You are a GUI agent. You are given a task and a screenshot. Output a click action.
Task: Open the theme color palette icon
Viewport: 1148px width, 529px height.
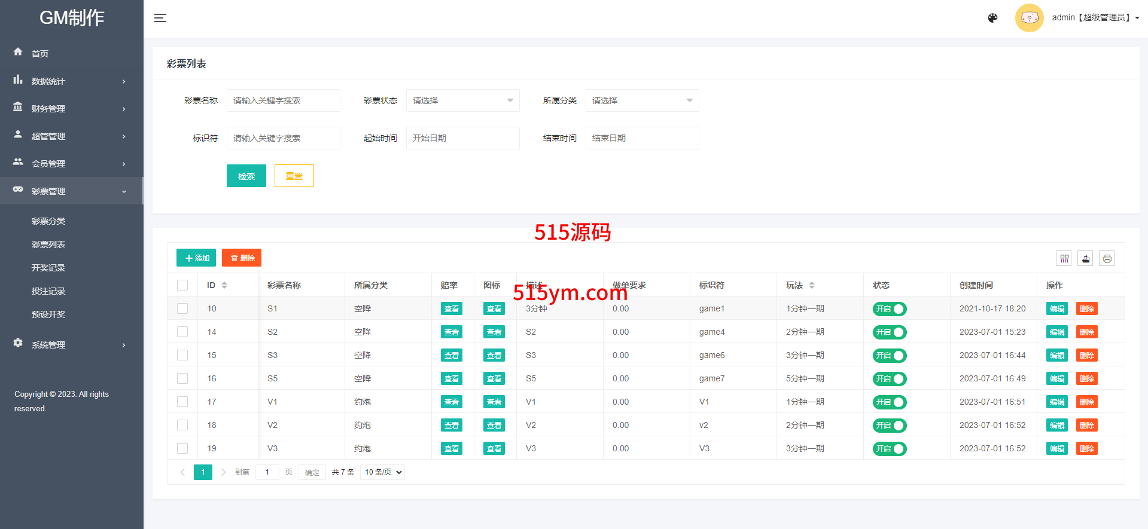coord(992,18)
